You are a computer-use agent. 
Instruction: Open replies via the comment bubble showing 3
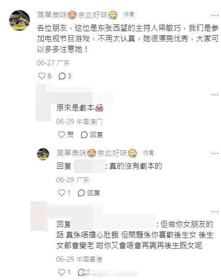(x=62, y=76)
